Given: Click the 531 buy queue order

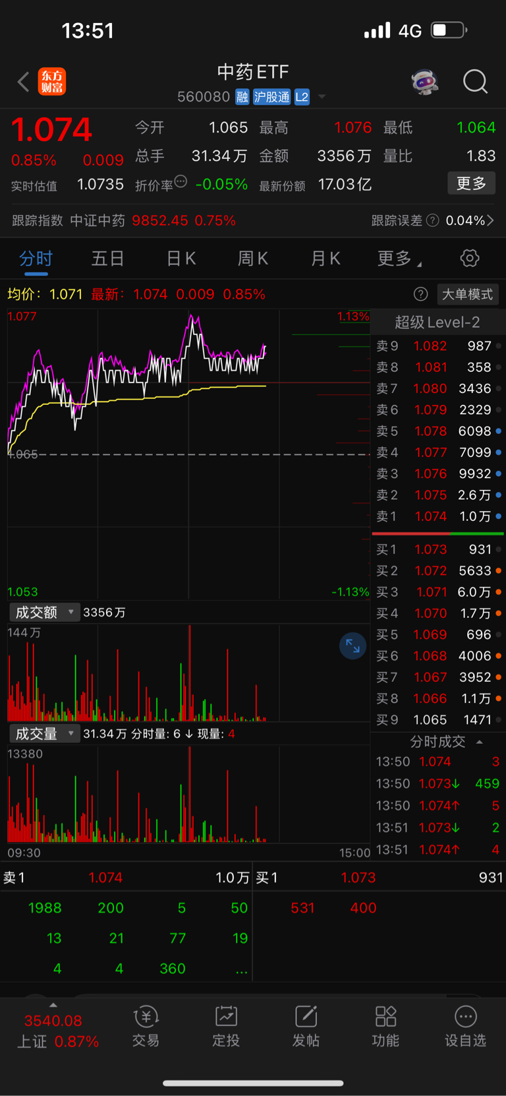Looking at the screenshot, I should point(302,908).
